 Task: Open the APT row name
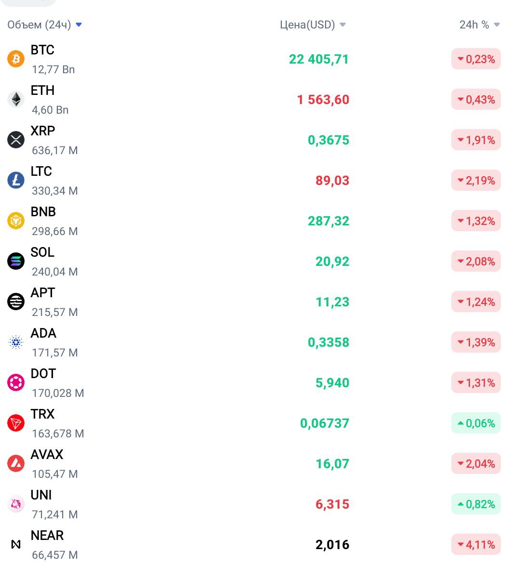point(42,292)
